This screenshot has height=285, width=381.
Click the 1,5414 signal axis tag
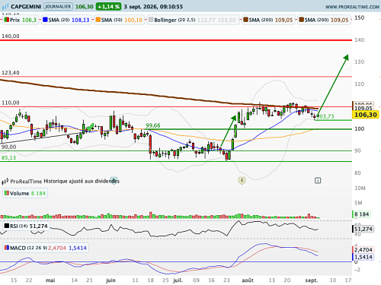pos(363,257)
